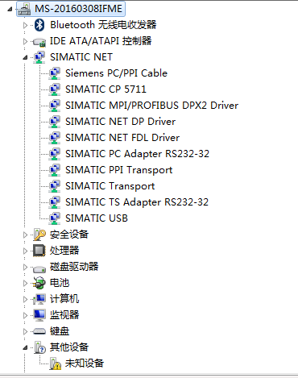This screenshot has width=298, height=378.
Task: Select the 其他设备 label
Action: pos(69,347)
